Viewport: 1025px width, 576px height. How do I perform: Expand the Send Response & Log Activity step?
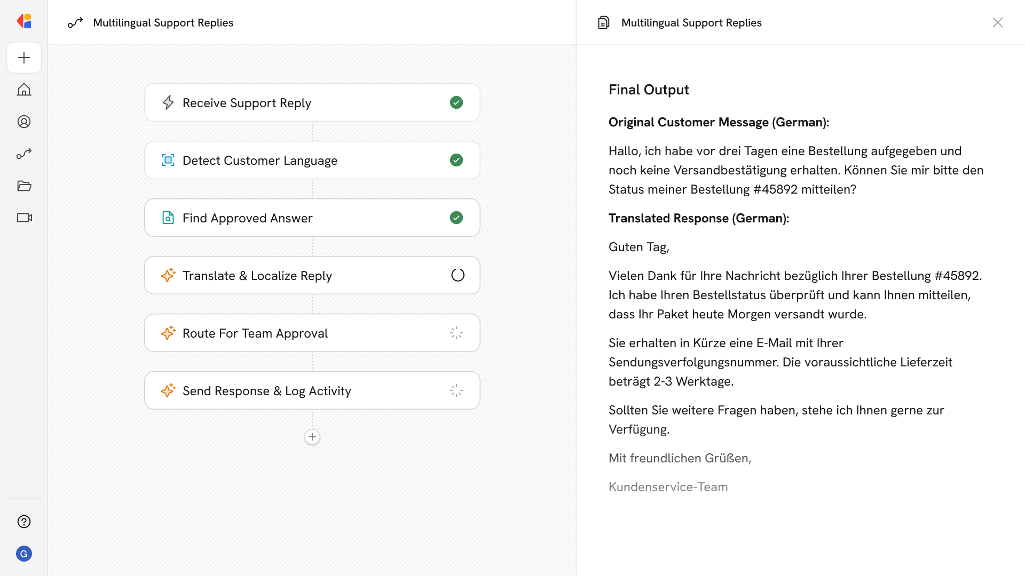[x=312, y=390]
